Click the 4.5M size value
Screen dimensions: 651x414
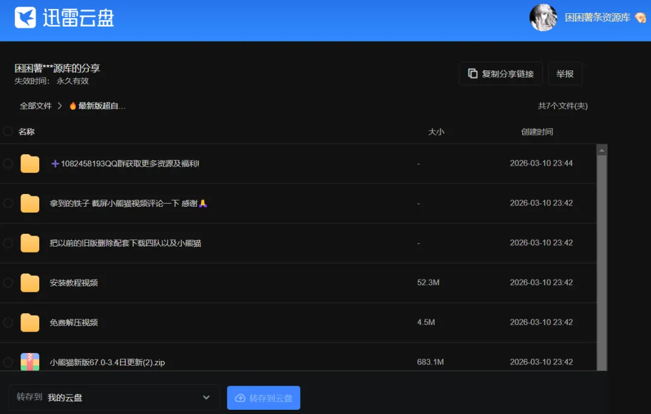click(x=426, y=322)
